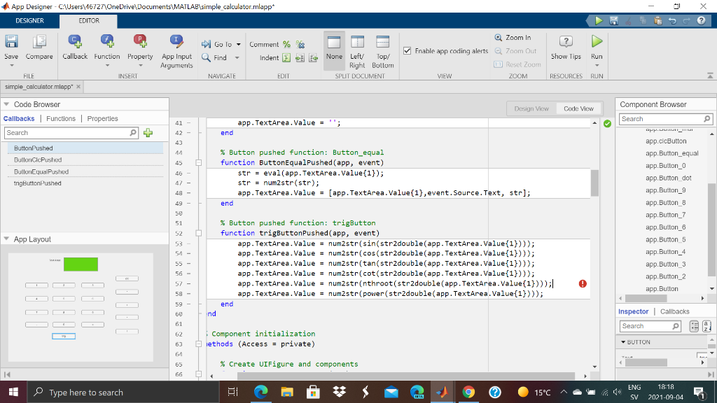Click the Component Browser search field
717x403 pixels.
pos(660,119)
